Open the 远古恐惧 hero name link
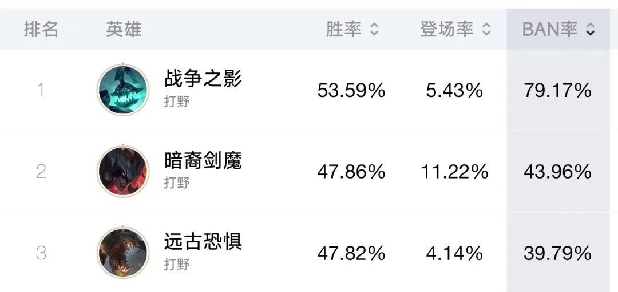This screenshot has height=292, width=618. point(203,241)
